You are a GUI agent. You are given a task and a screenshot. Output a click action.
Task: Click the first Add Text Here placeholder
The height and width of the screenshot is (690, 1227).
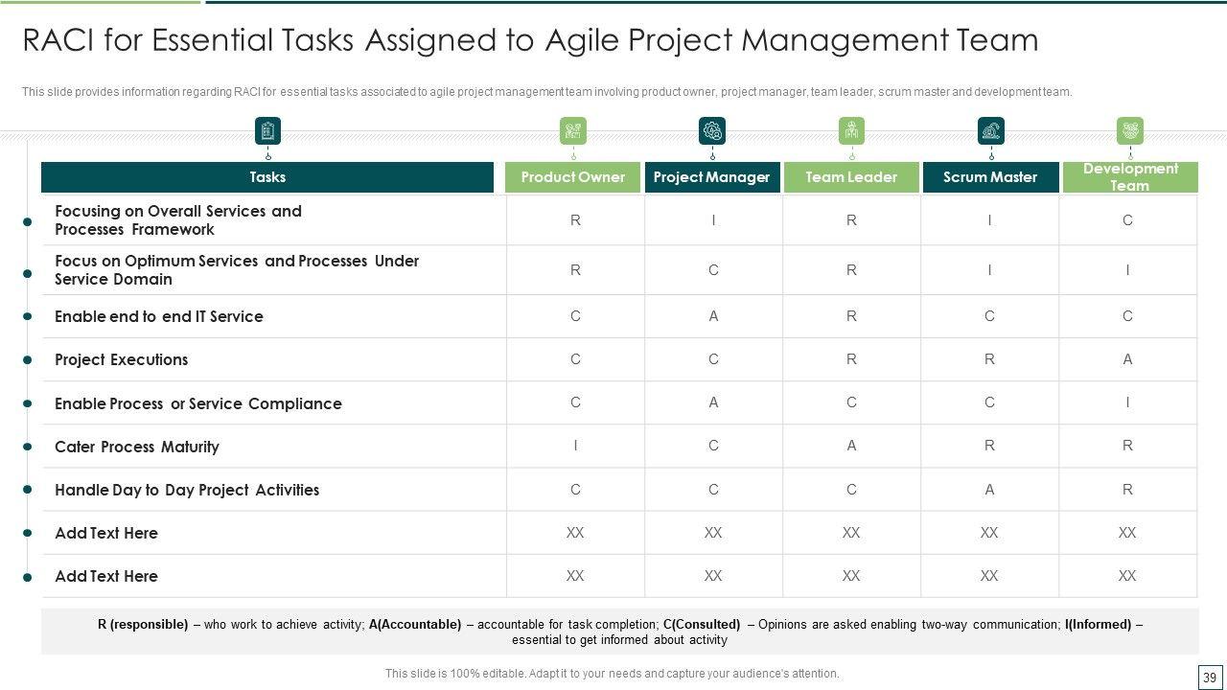pos(106,533)
